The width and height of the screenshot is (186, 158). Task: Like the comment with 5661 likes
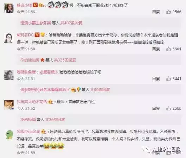tap(168, 49)
